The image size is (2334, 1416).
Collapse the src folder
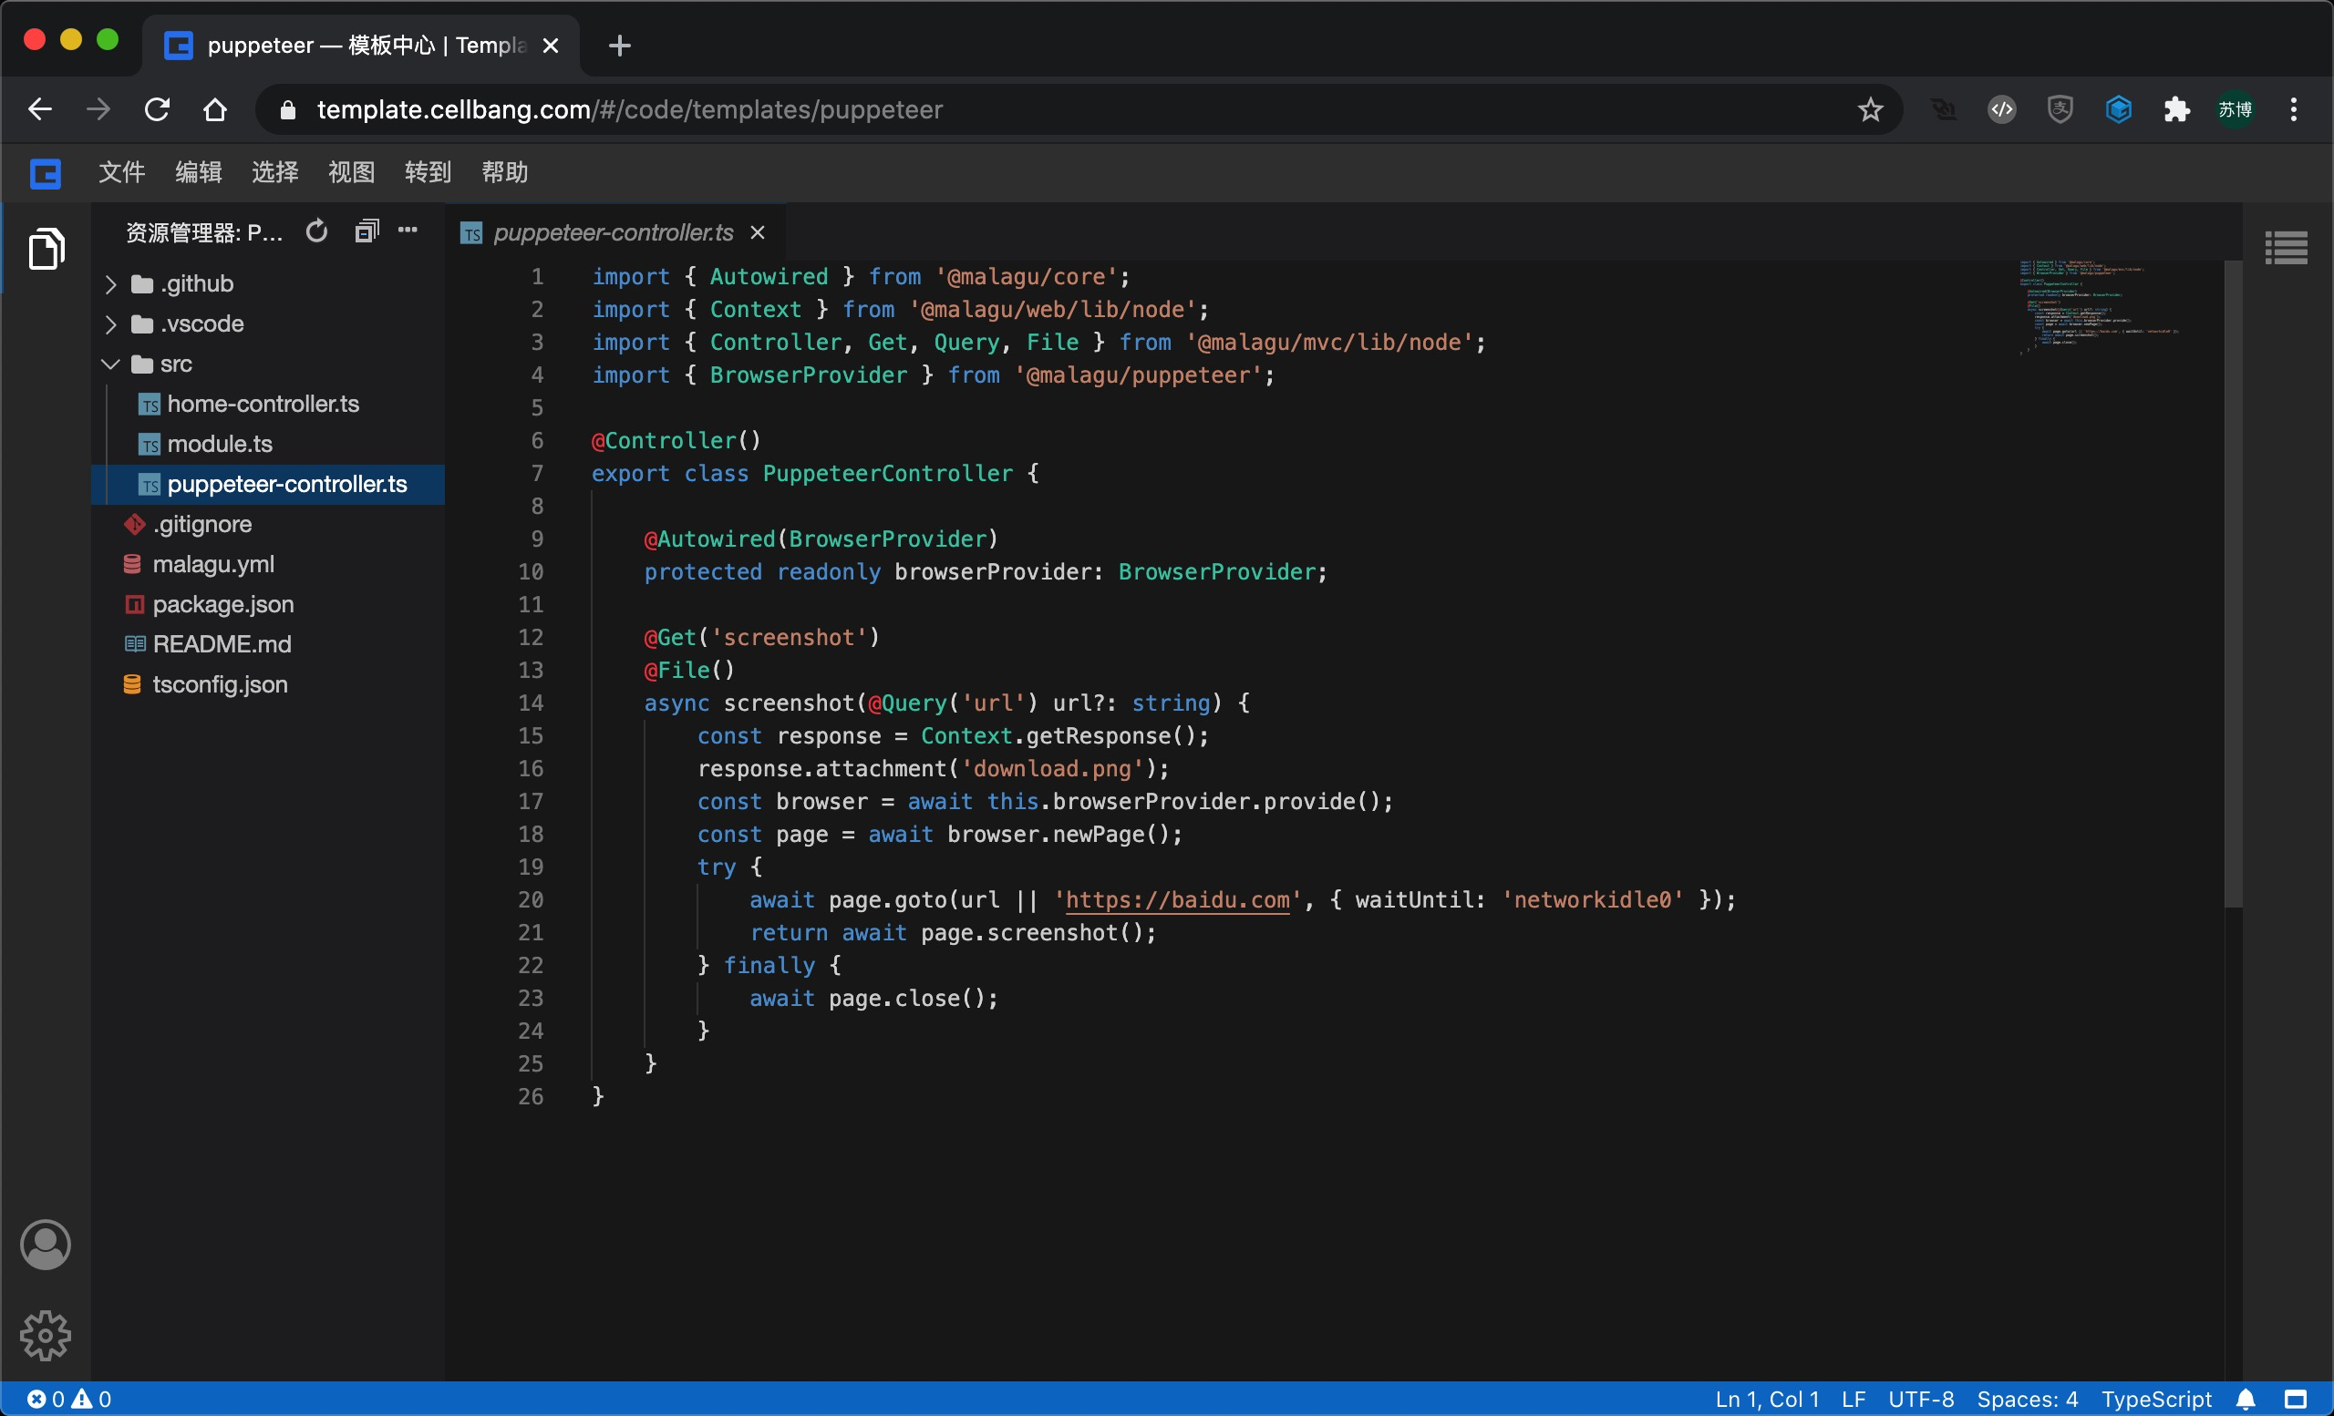[267, 364]
